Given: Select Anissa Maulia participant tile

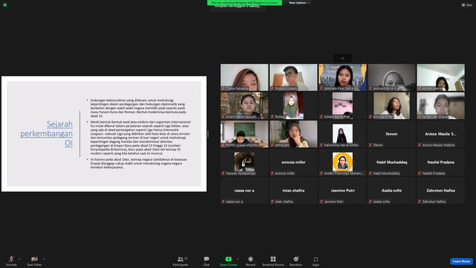Looking at the screenshot, I should coord(441,134).
